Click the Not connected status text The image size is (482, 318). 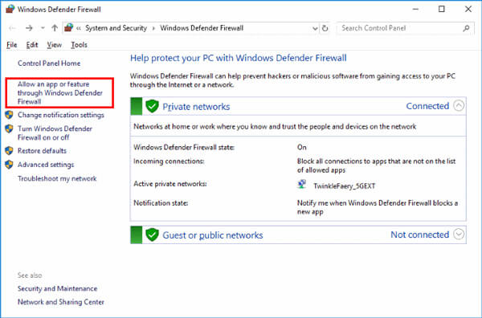[x=420, y=234]
